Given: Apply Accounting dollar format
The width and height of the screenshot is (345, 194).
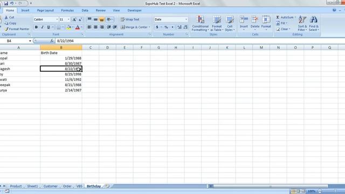Looking at the screenshot, I should [x=157, y=27].
